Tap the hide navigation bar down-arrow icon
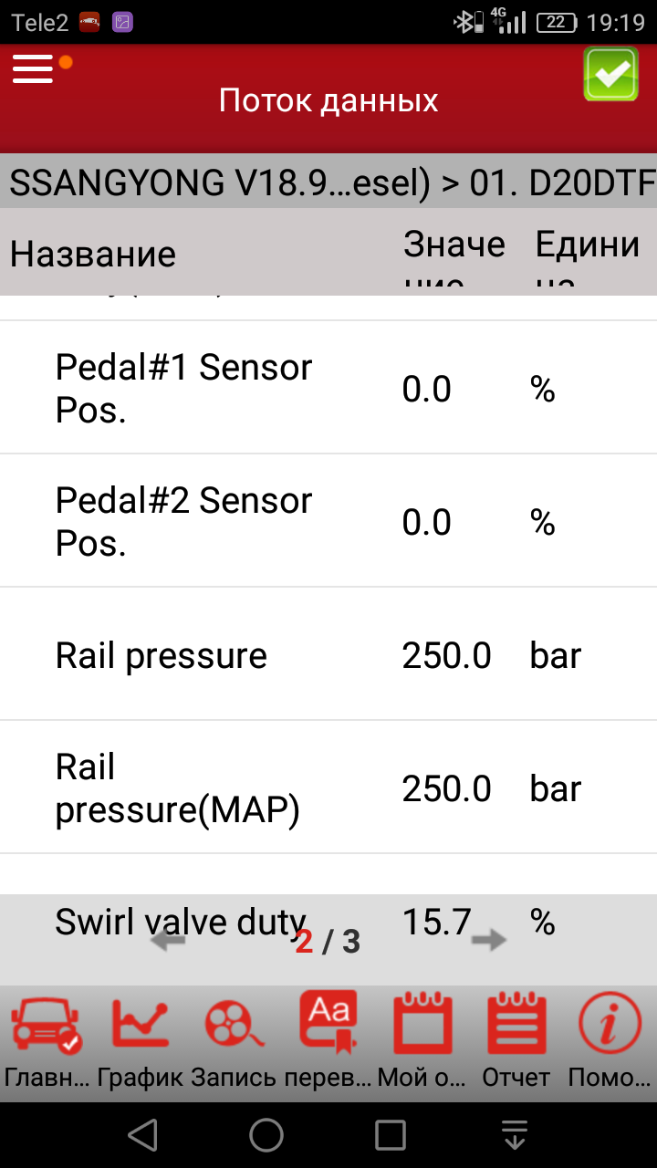Viewport: 657px width, 1168px height. (x=515, y=1135)
